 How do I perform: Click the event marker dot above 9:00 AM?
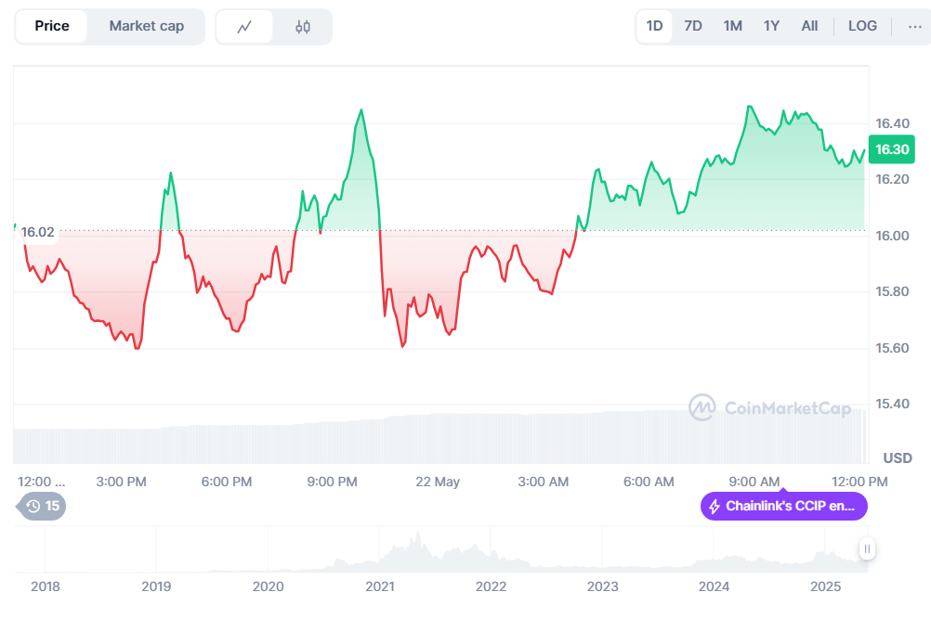783,492
